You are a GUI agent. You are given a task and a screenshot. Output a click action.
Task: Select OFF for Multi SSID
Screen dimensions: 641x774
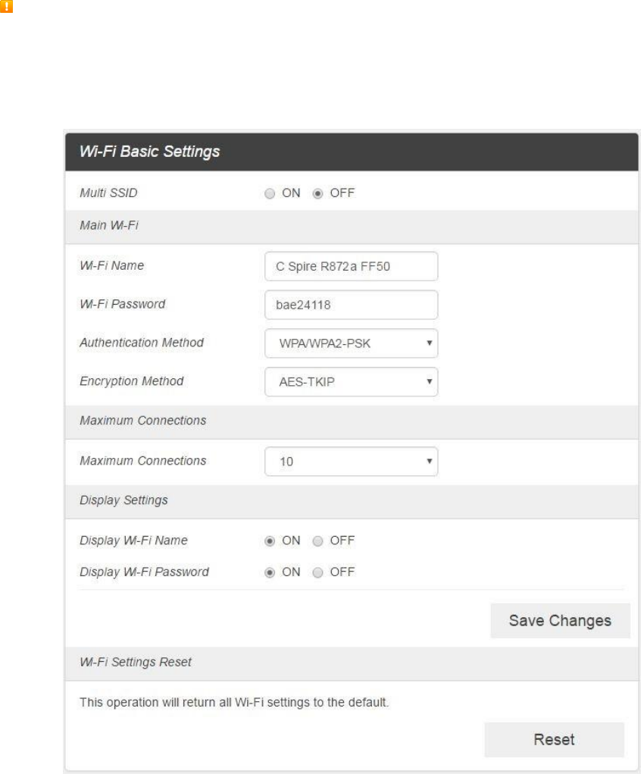(x=318, y=193)
